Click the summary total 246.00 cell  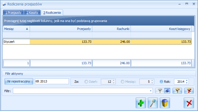(x=111, y=63)
